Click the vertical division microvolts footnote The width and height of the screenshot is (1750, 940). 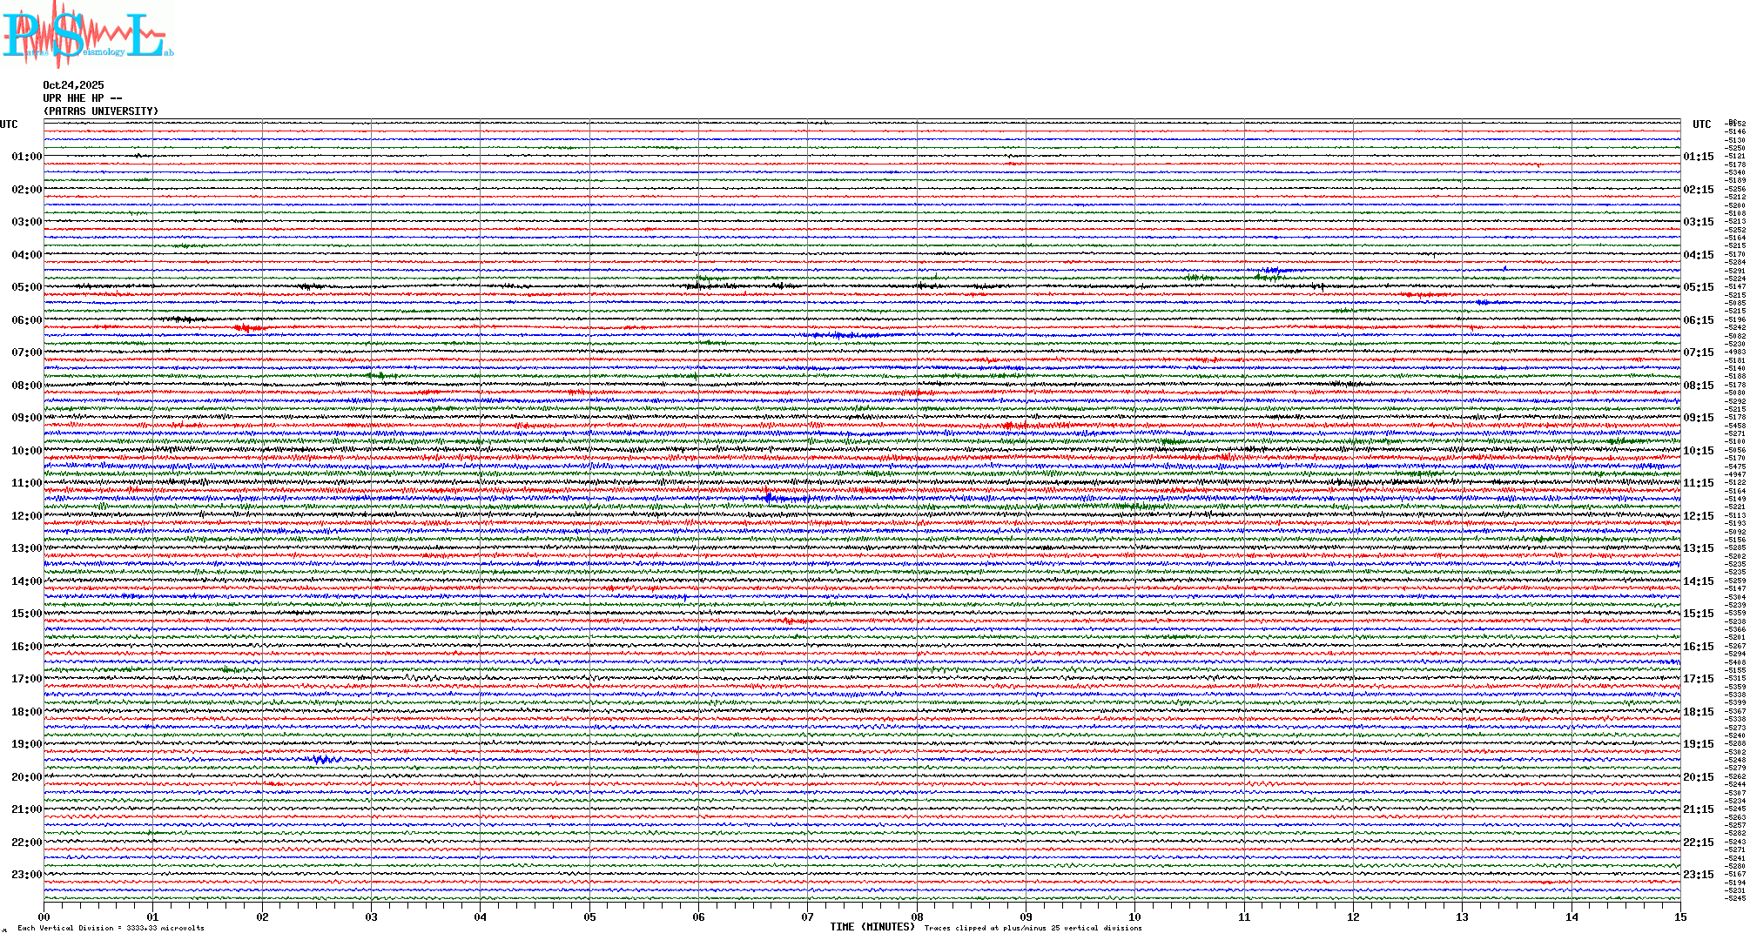pyautogui.click(x=111, y=928)
